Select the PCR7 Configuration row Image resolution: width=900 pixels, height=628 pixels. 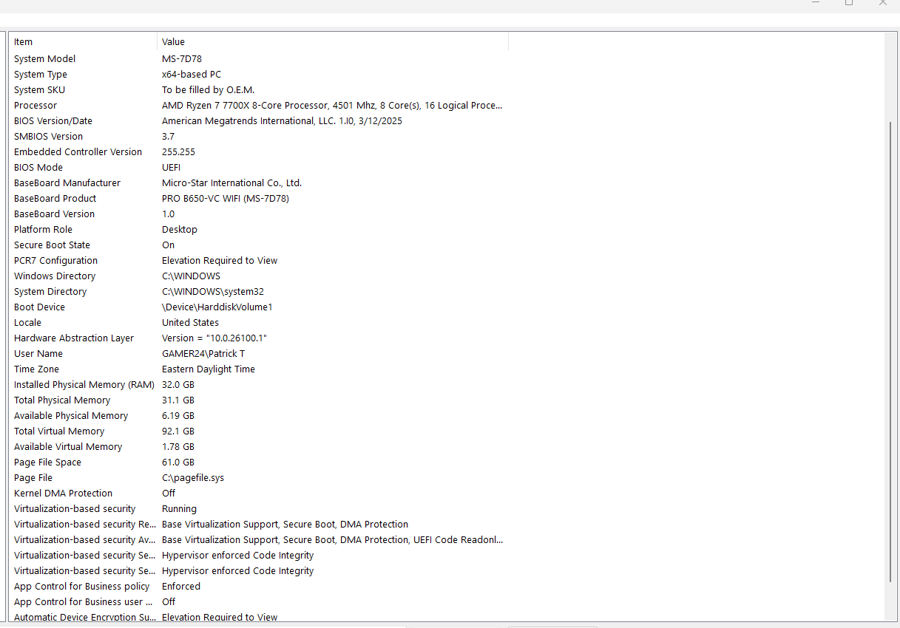[259, 261]
